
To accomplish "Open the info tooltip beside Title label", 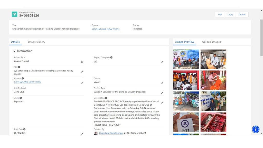I will click(19, 67).
